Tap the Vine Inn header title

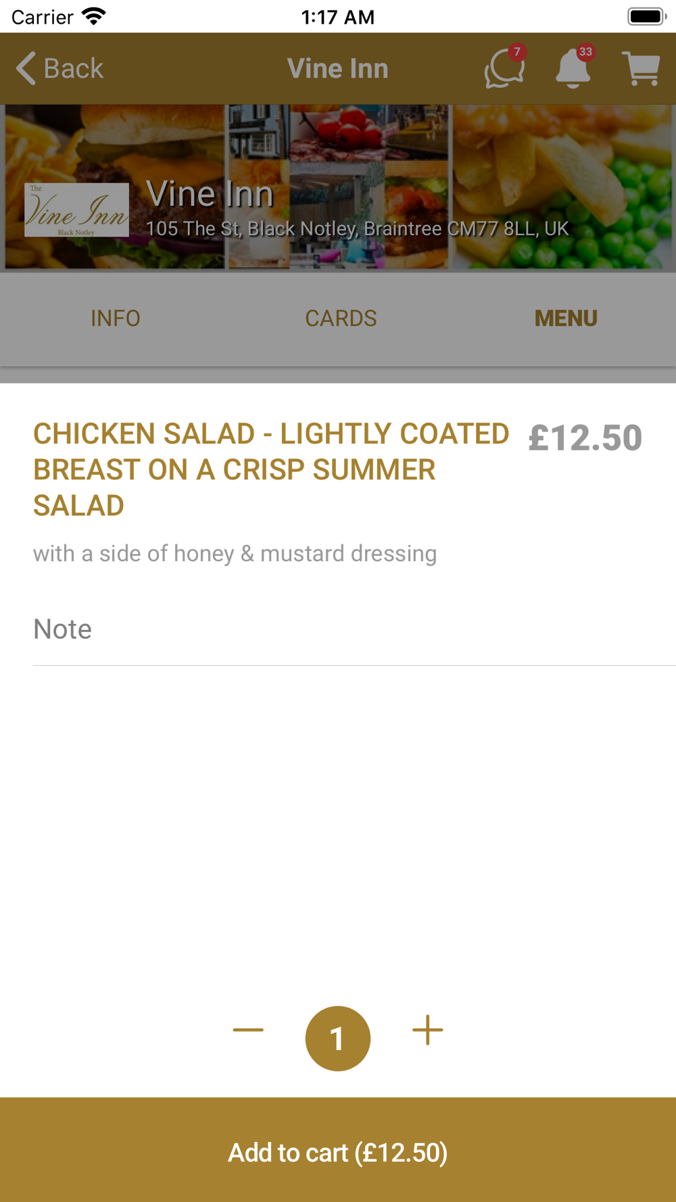point(337,68)
